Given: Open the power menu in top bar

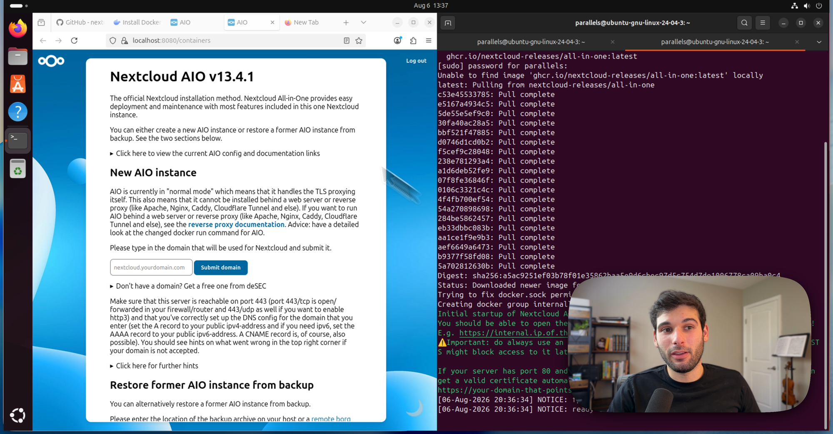Looking at the screenshot, I should click(x=819, y=6).
